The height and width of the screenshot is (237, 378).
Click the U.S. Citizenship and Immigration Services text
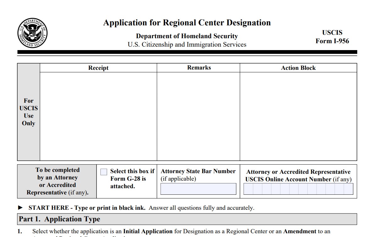pos(187,44)
